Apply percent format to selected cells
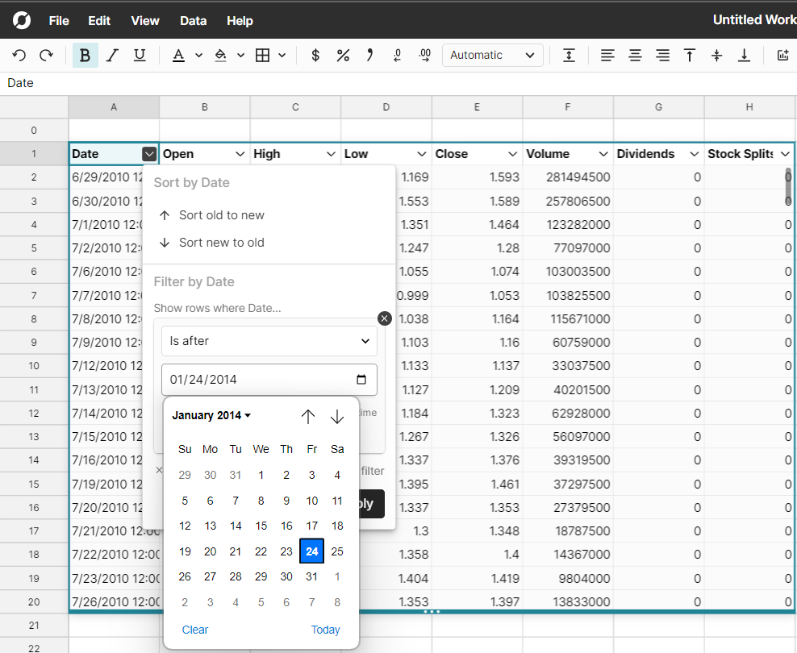The width and height of the screenshot is (797, 653). (343, 55)
